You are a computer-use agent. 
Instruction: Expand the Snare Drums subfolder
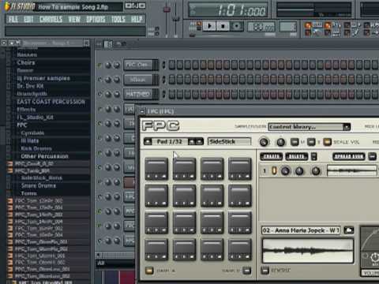tap(38, 185)
